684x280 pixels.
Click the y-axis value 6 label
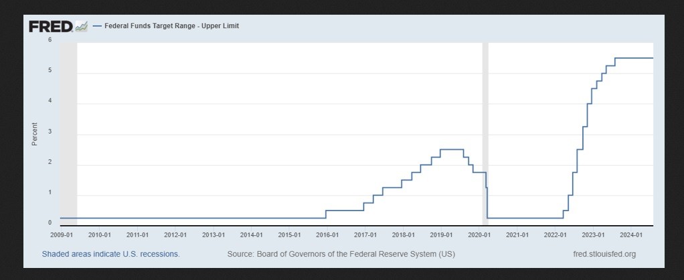click(50, 40)
